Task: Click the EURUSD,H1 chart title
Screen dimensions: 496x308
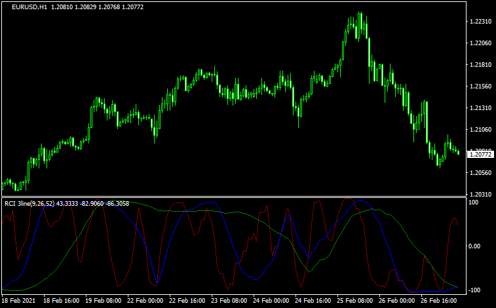Action: [x=28, y=7]
